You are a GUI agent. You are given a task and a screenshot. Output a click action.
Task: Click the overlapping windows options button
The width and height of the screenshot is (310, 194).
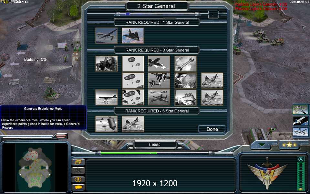click(x=78, y=162)
